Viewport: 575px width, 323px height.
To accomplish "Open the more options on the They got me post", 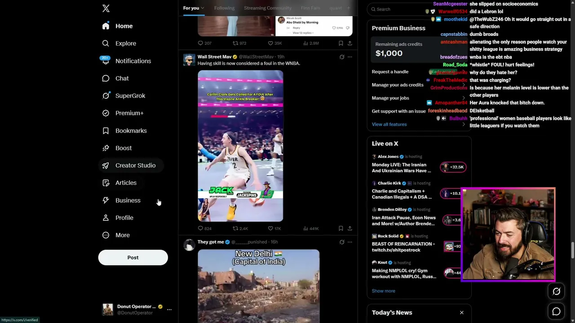I will 350,242.
